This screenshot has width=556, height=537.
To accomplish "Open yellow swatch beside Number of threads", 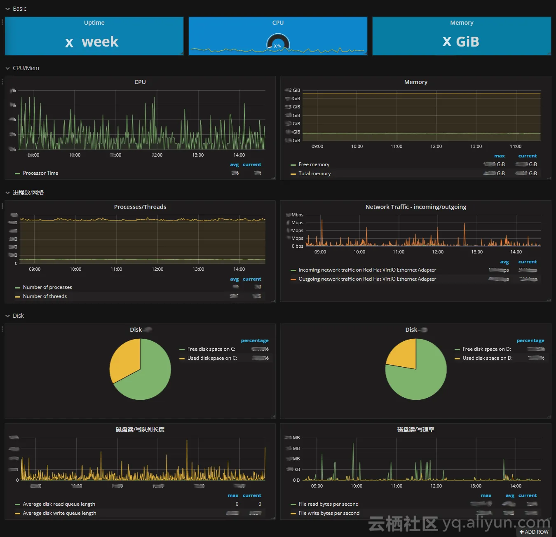I will coord(17,297).
